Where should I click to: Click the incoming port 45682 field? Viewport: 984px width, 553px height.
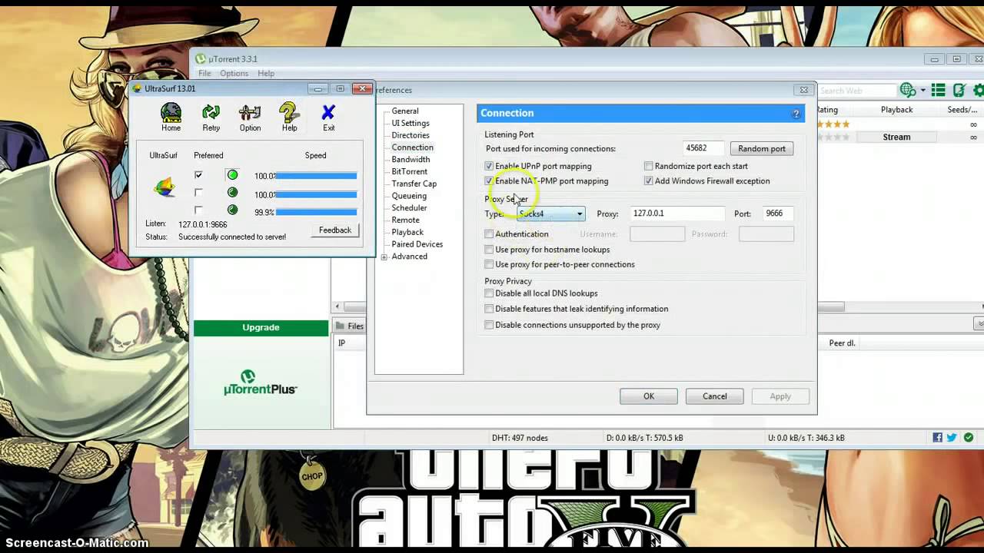point(703,148)
